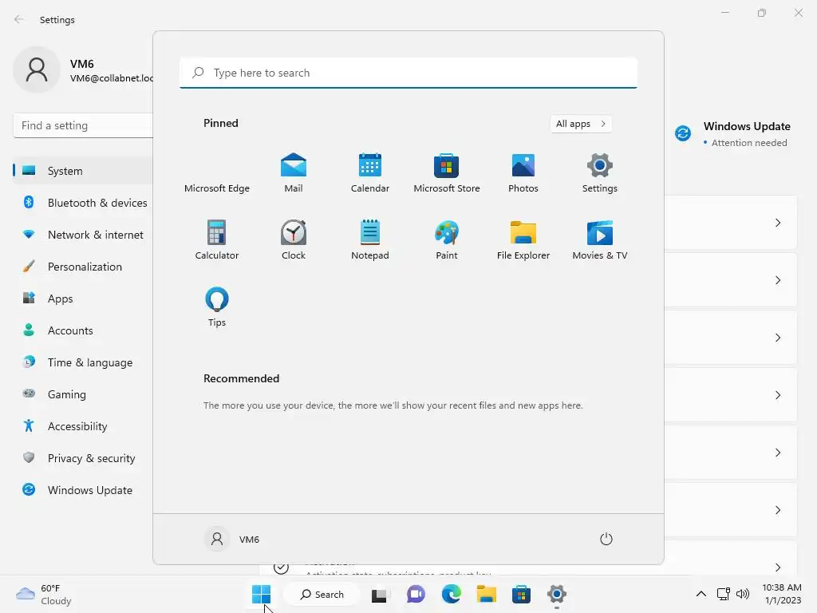Launch Notepad from pinned apps
817x613 pixels.
tap(370, 239)
